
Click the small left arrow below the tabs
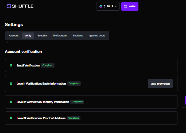7,42
